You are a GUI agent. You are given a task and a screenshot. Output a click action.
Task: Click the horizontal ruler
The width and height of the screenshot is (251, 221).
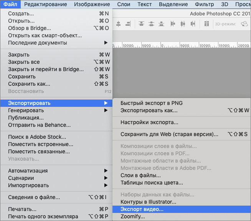182,45
